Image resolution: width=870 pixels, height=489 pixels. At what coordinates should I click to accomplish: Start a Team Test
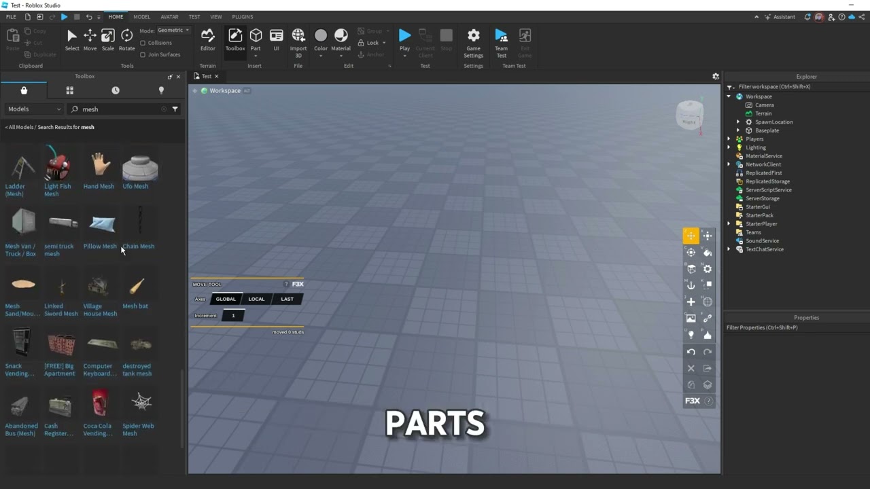pos(501,42)
